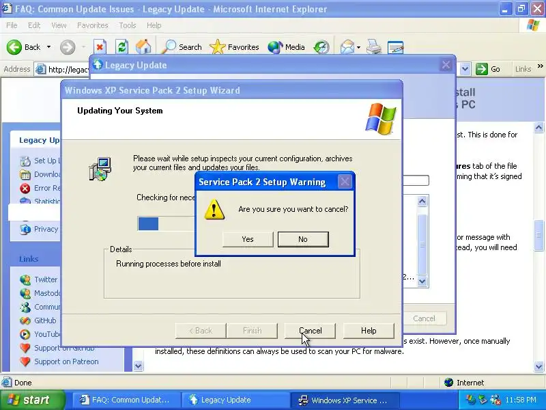546x410 pixels.
Task: Close the Service Pack 2 Setup Warning
Action: coord(345,182)
